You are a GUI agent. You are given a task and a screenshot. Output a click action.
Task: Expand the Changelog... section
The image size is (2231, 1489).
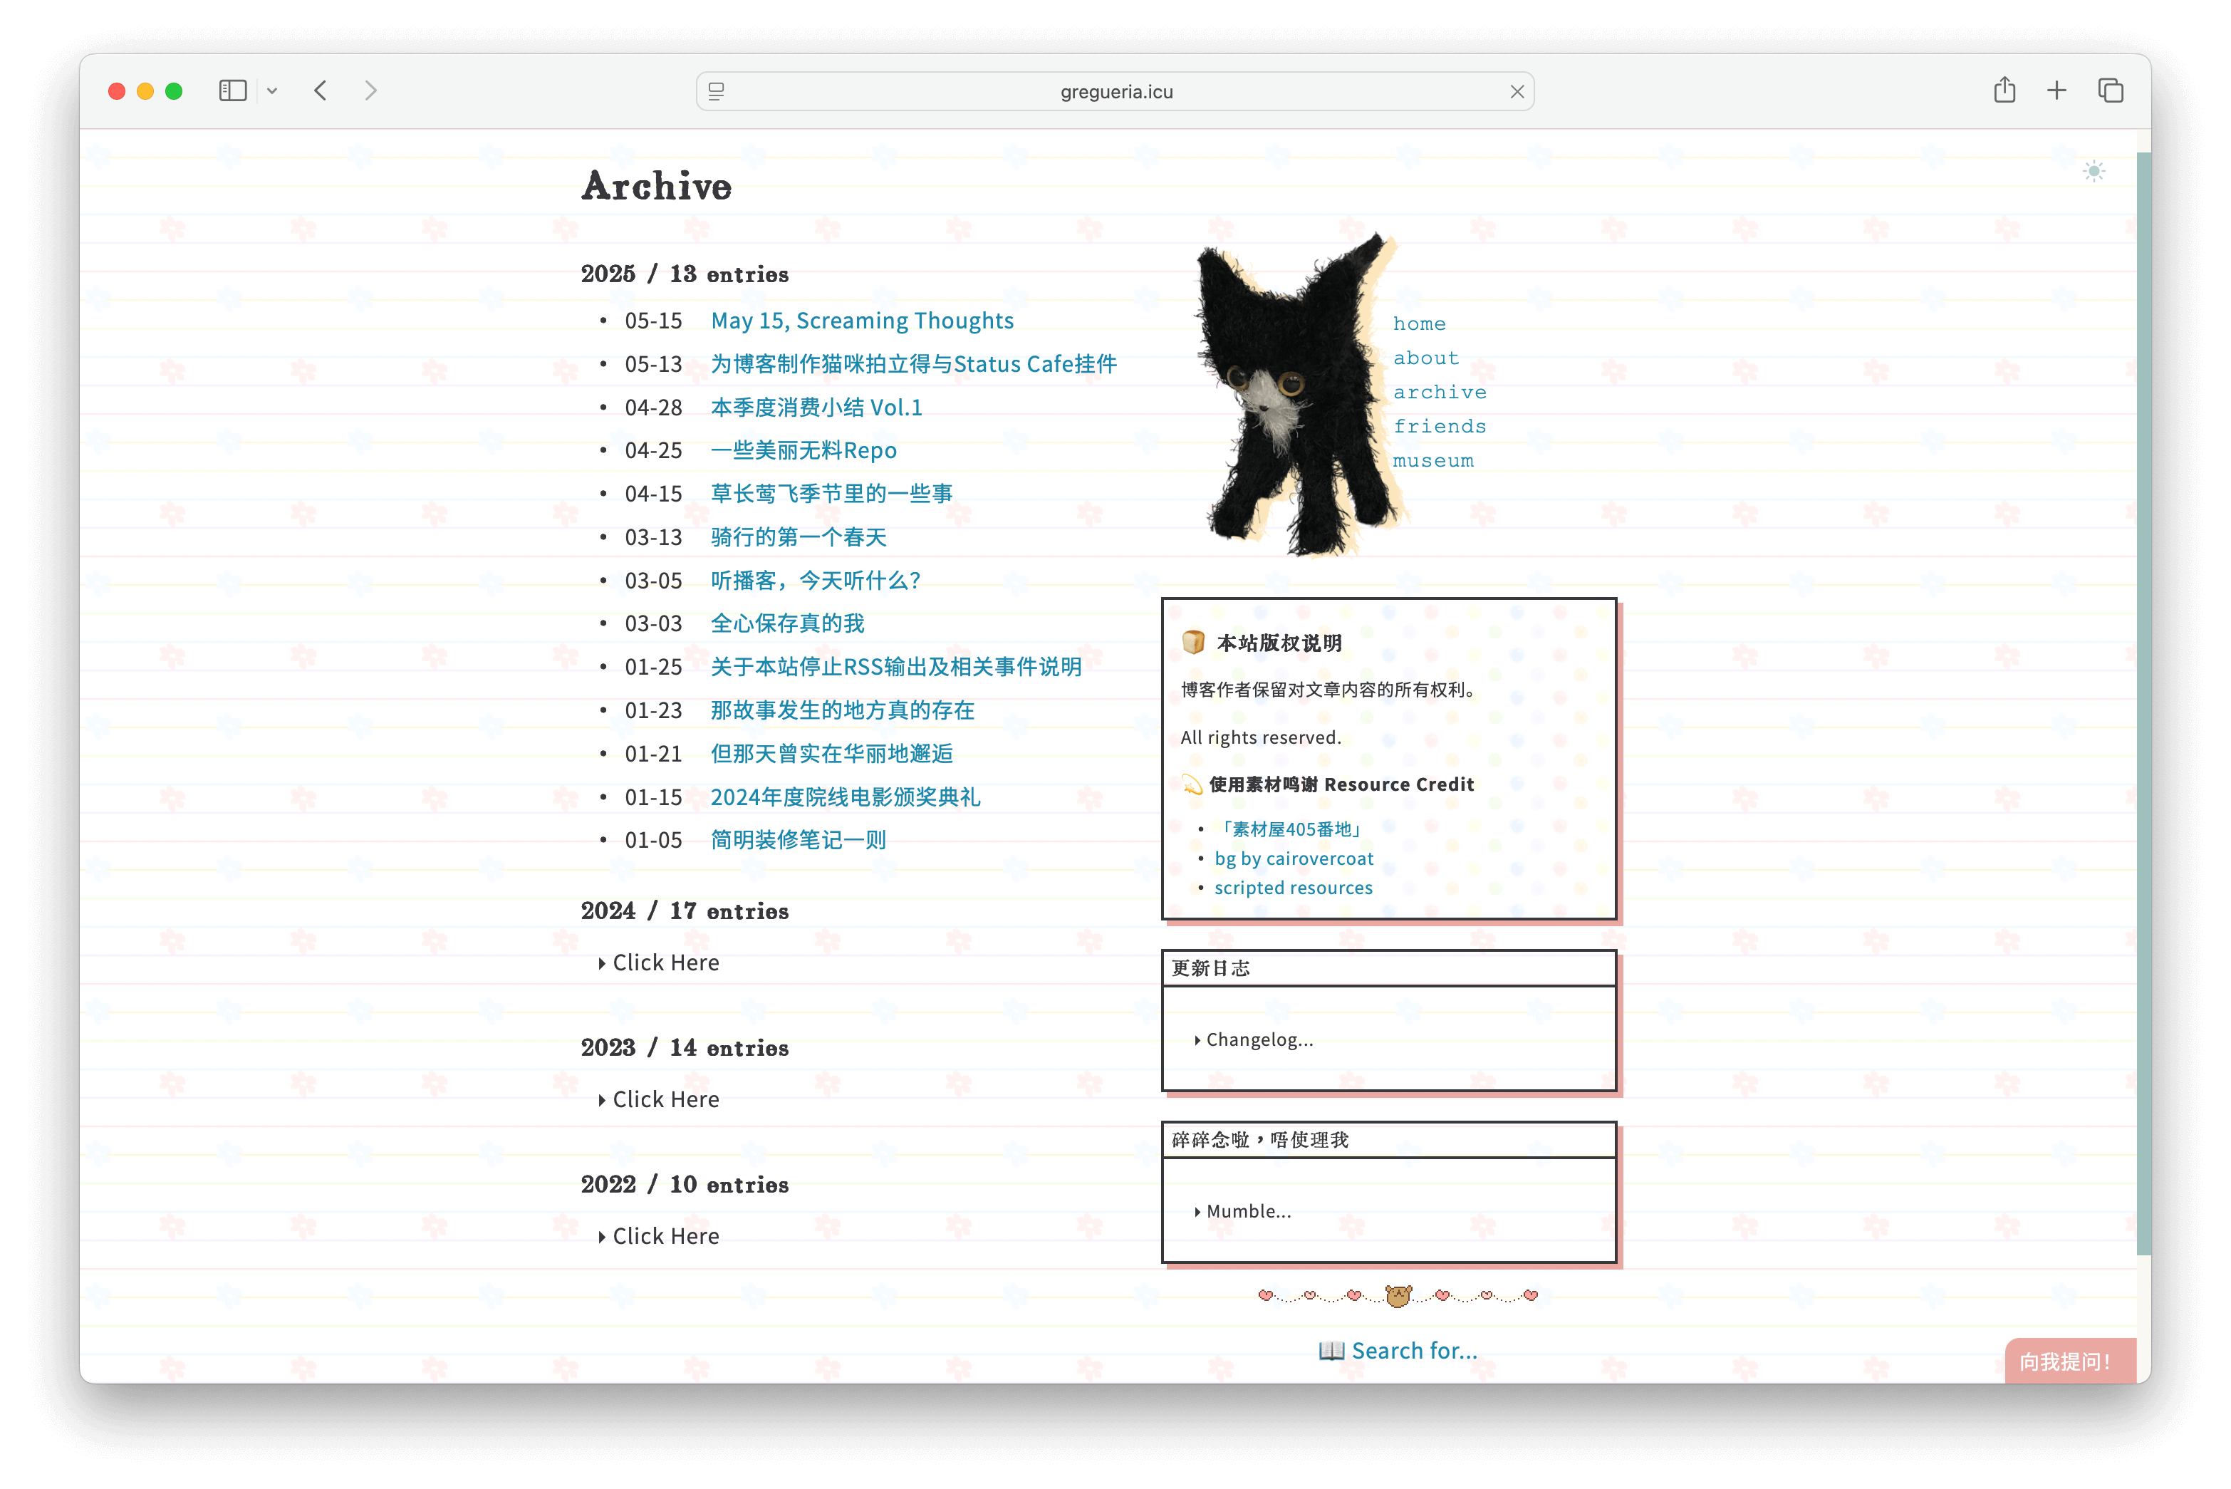tap(1253, 1040)
